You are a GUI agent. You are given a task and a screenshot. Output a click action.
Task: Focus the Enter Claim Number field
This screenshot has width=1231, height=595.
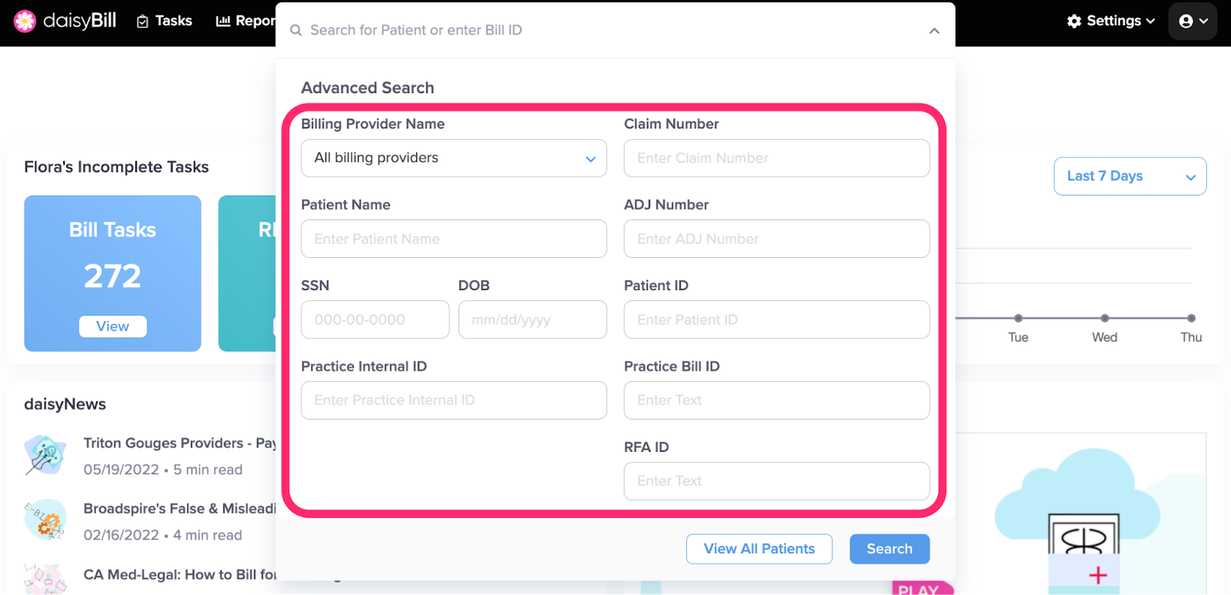[x=776, y=158]
